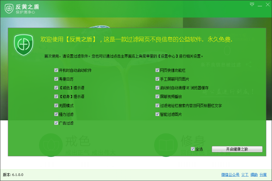
Task: Open the title bar dropdown menu triangle
Action: pos(252,5)
